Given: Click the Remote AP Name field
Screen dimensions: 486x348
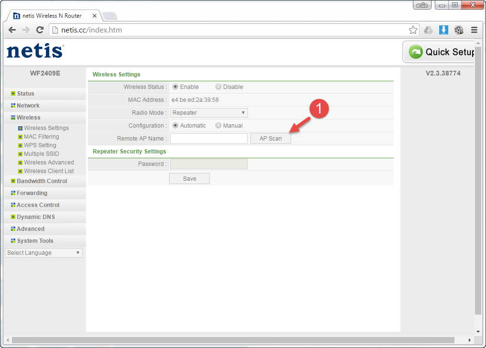Looking at the screenshot, I should (209, 139).
